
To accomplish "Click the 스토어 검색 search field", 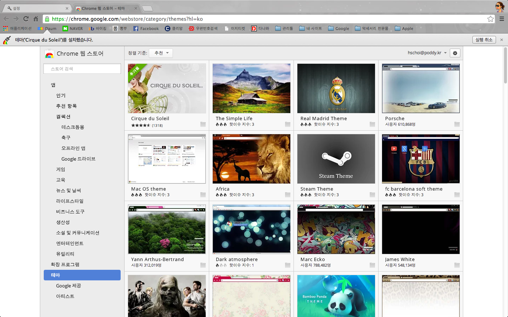I will point(82,69).
